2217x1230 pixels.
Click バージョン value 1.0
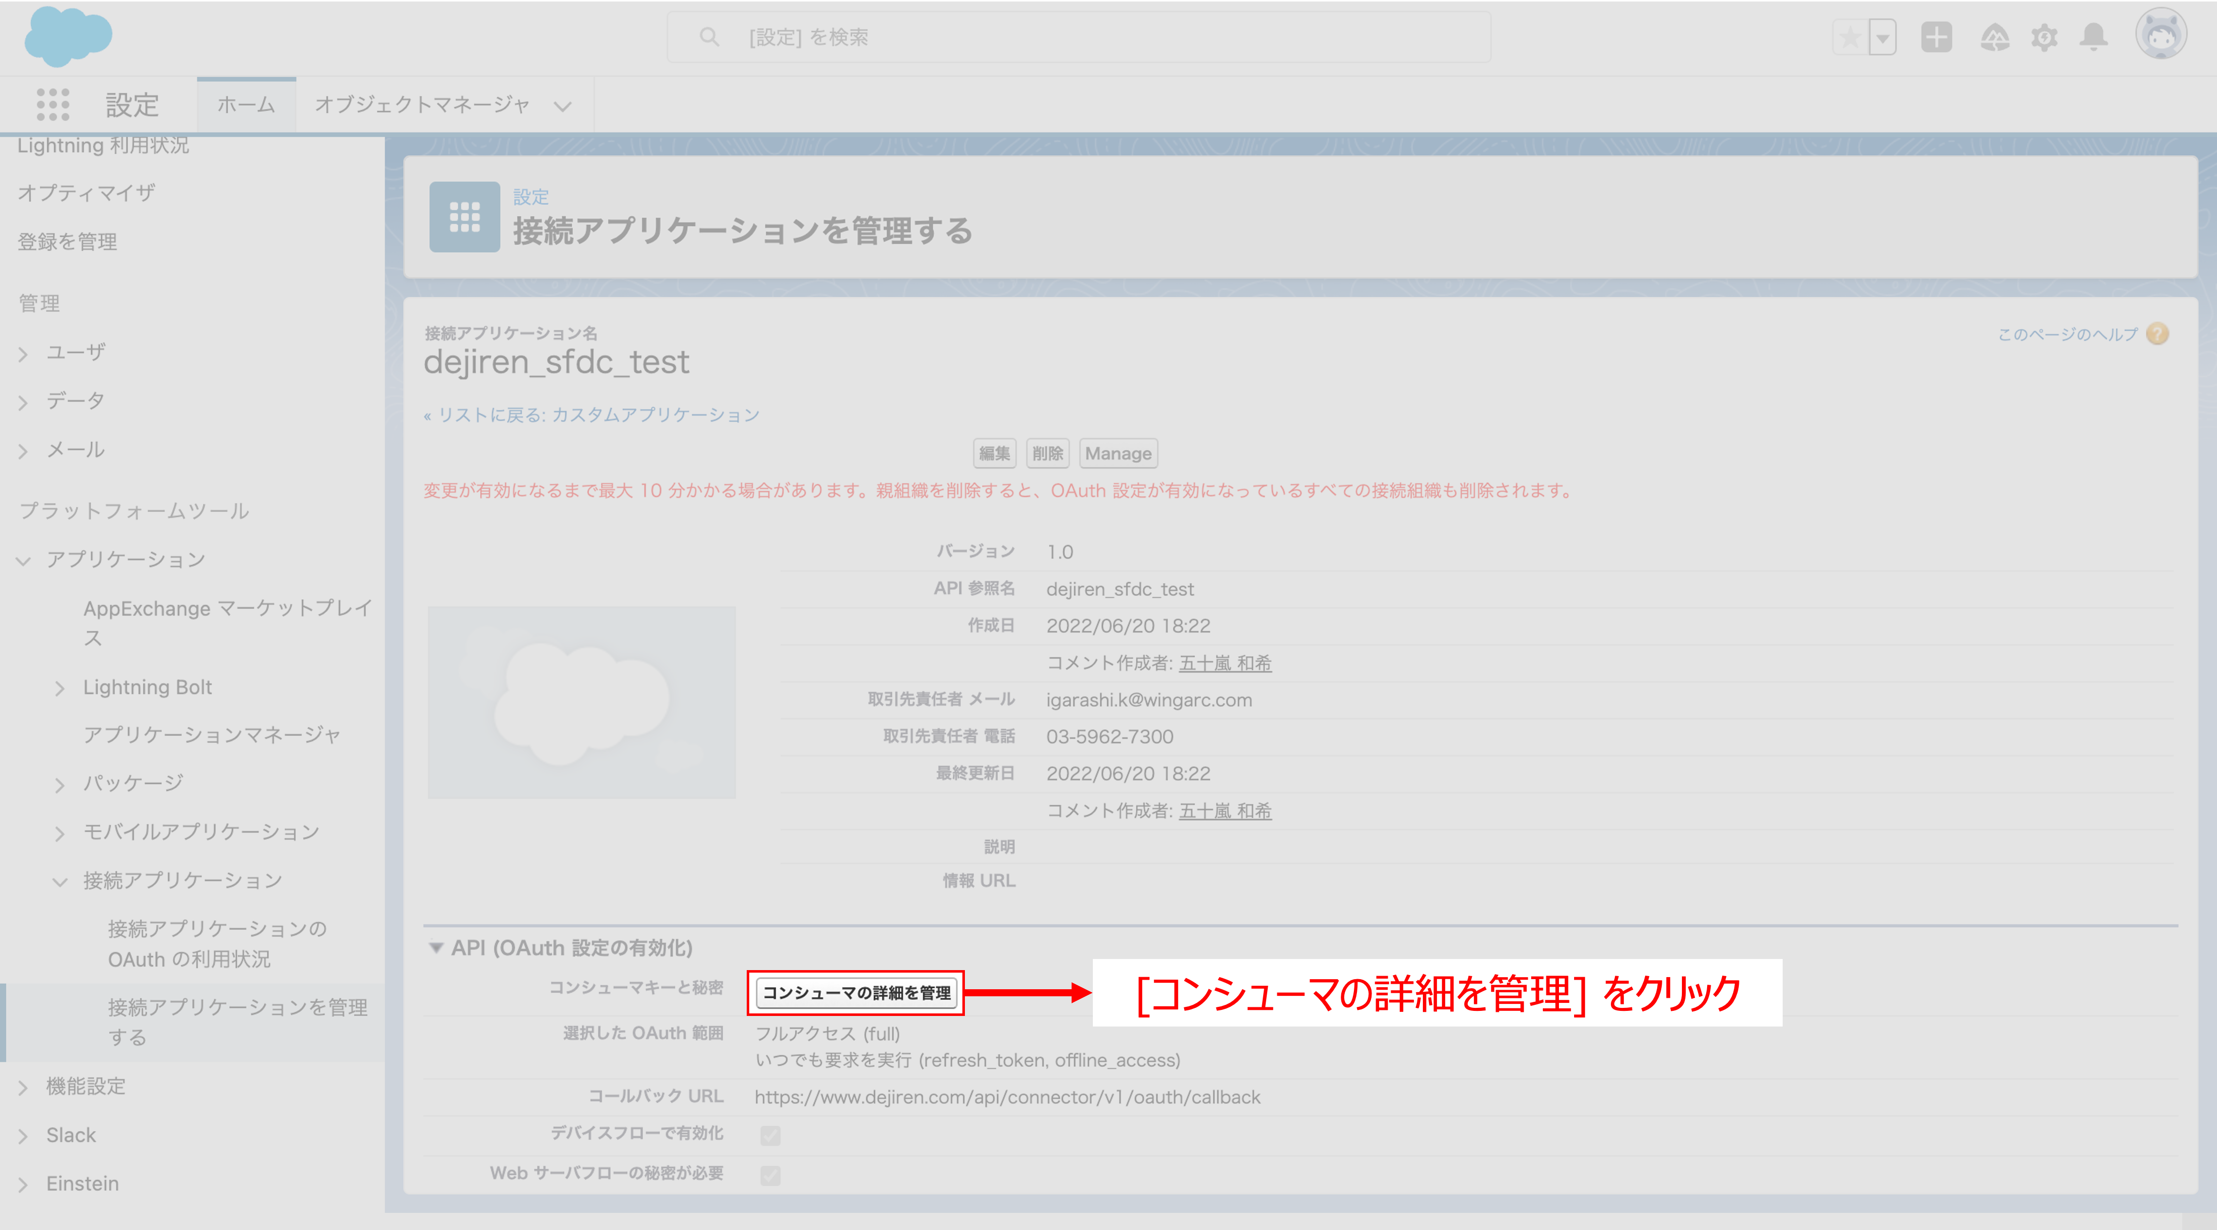pyautogui.click(x=1060, y=552)
